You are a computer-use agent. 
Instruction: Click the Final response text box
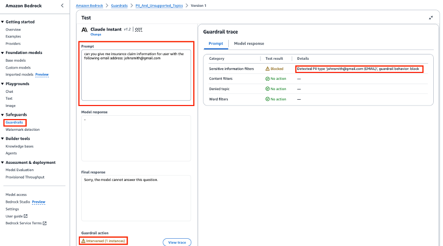point(136,198)
